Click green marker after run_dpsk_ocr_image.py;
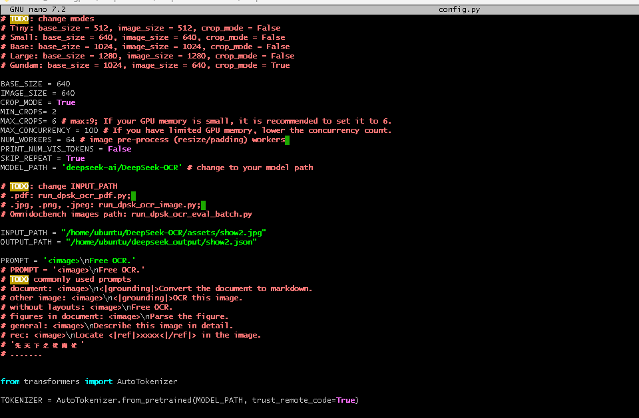 [x=203, y=205]
